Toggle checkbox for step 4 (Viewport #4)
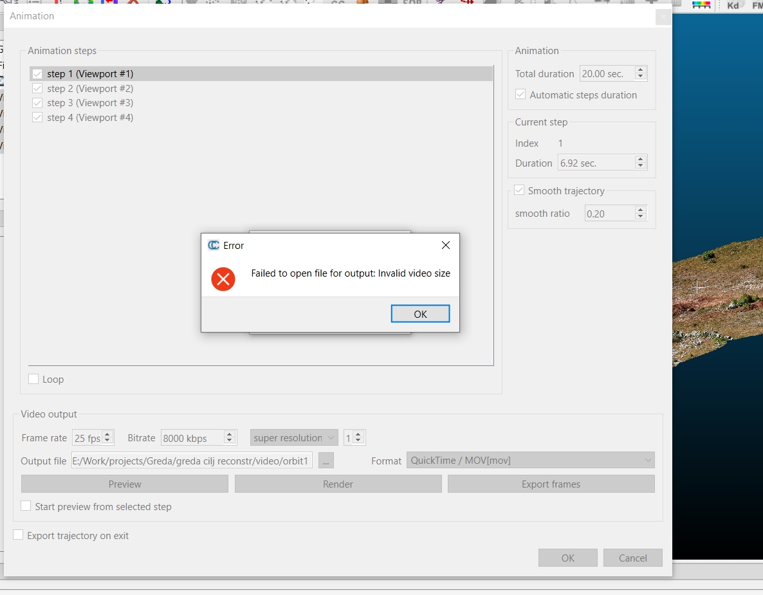Viewport: 763px width, 595px height. [x=37, y=117]
